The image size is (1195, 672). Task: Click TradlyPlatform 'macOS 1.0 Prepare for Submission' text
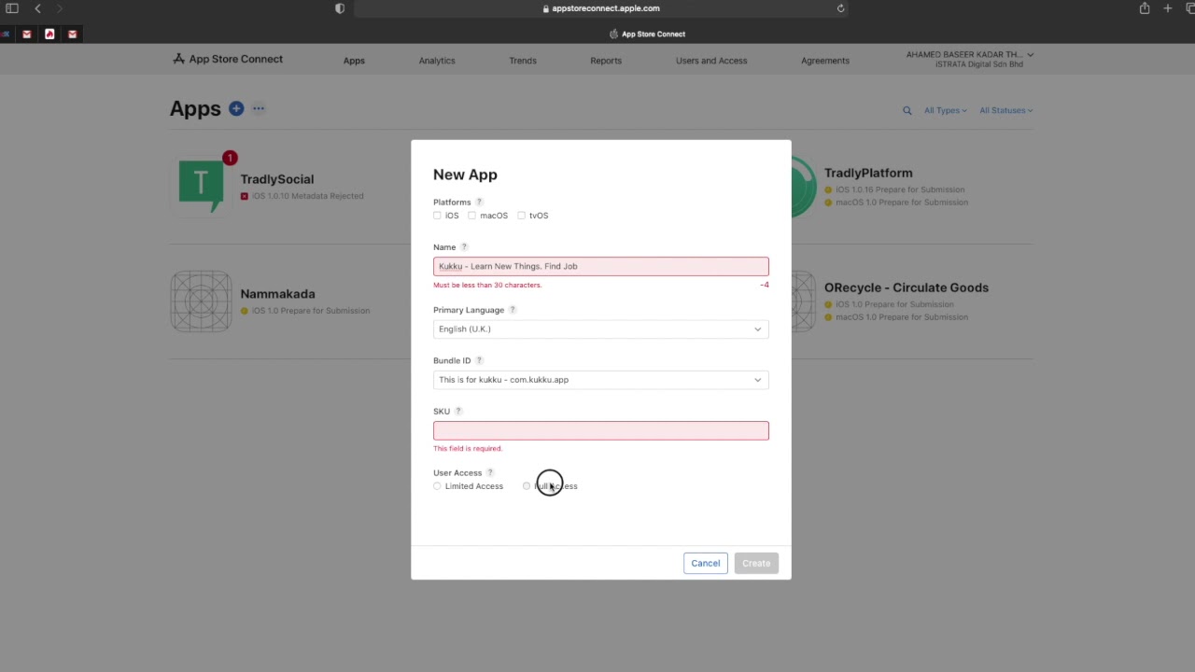tap(902, 203)
